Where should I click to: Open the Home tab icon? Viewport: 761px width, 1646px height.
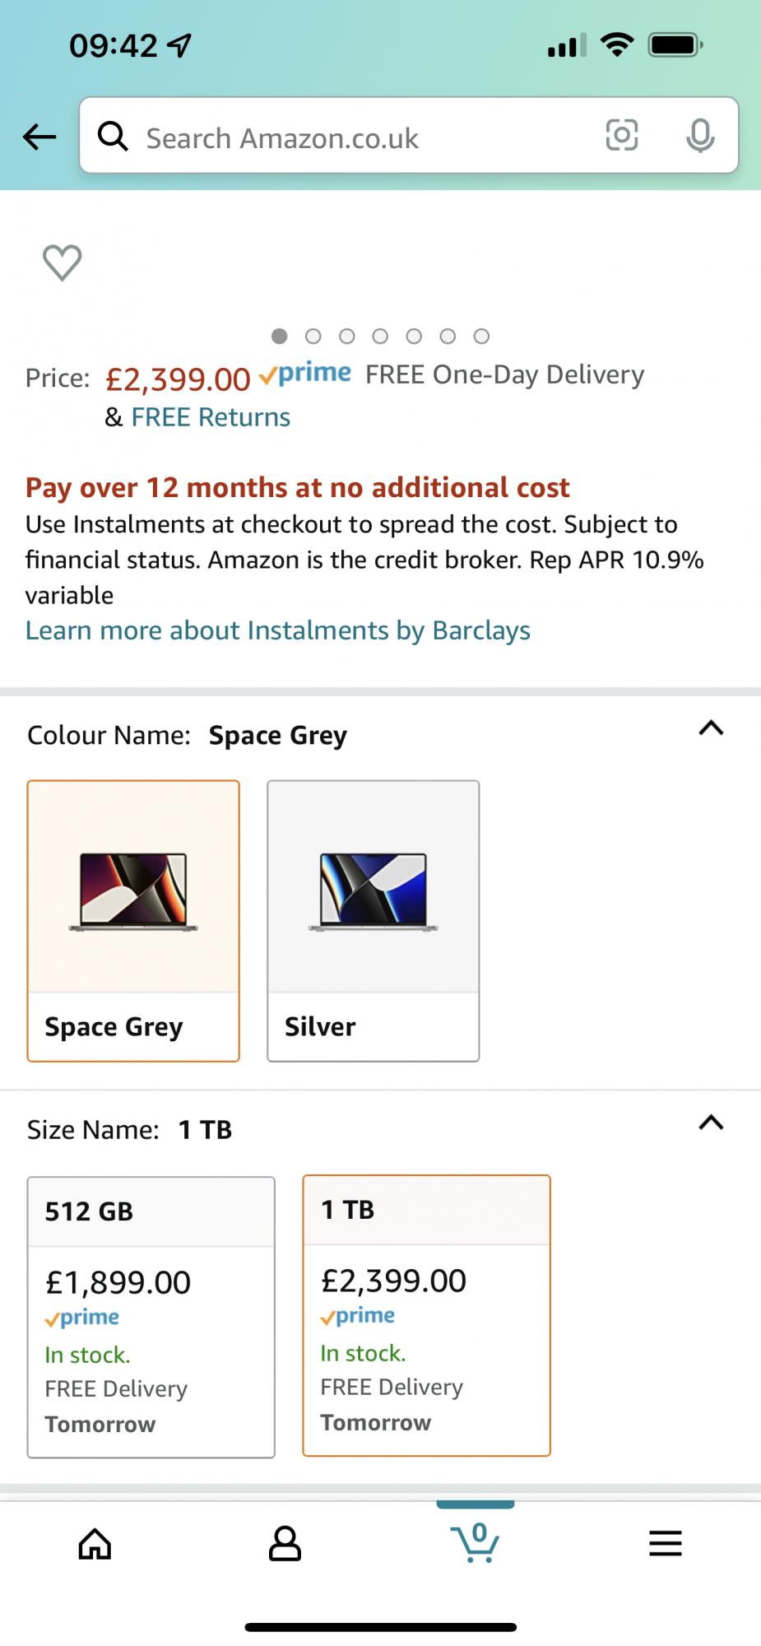point(95,1544)
